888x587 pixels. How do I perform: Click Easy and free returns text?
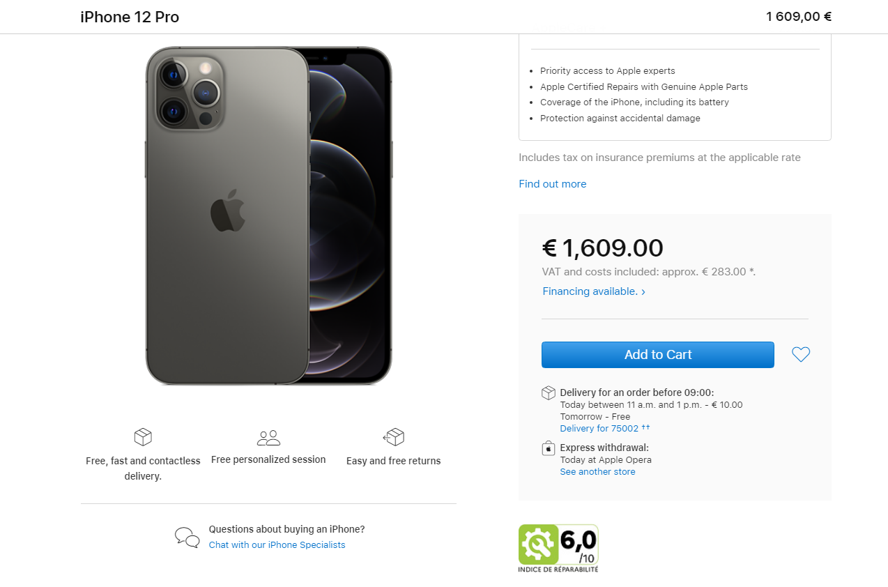pos(393,461)
